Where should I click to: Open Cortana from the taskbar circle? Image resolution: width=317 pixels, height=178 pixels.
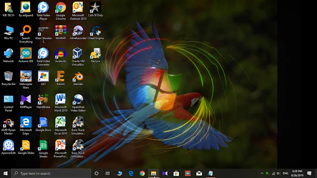96,173
